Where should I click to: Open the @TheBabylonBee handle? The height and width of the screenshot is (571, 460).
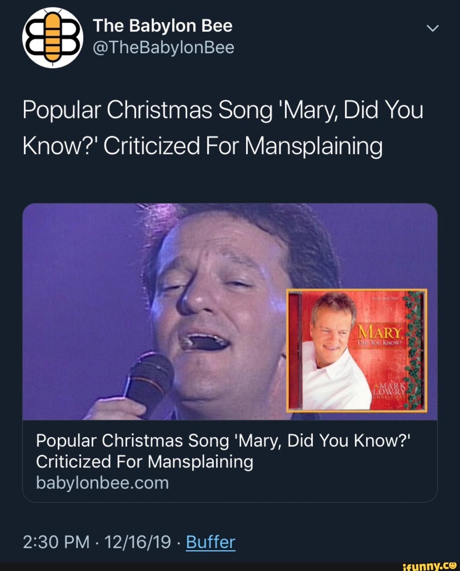pyautogui.click(x=164, y=47)
